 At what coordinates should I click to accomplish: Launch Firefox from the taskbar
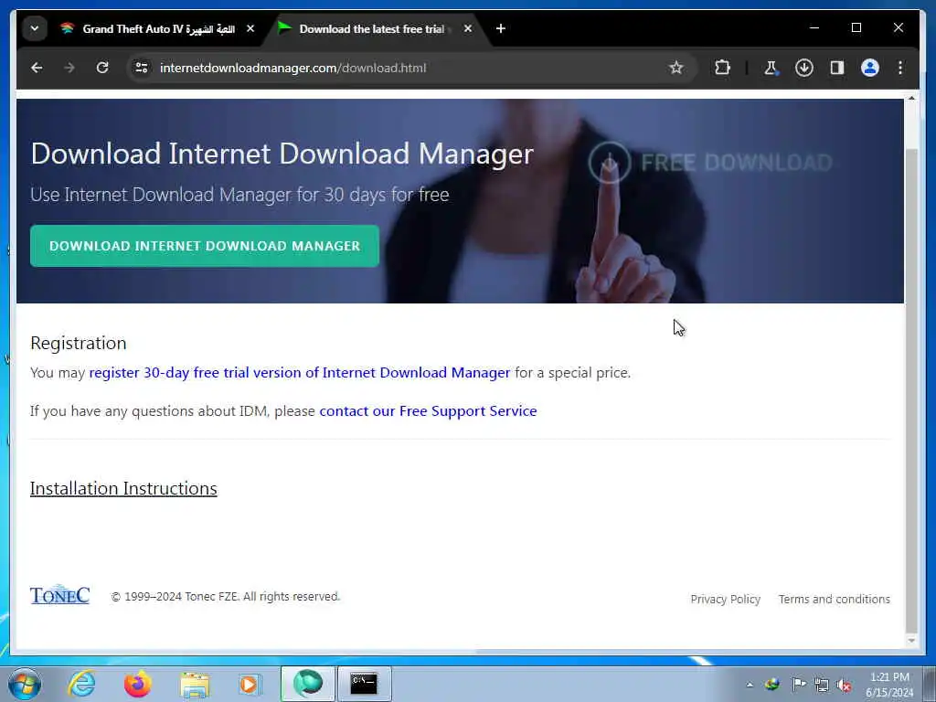(x=138, y=684)
